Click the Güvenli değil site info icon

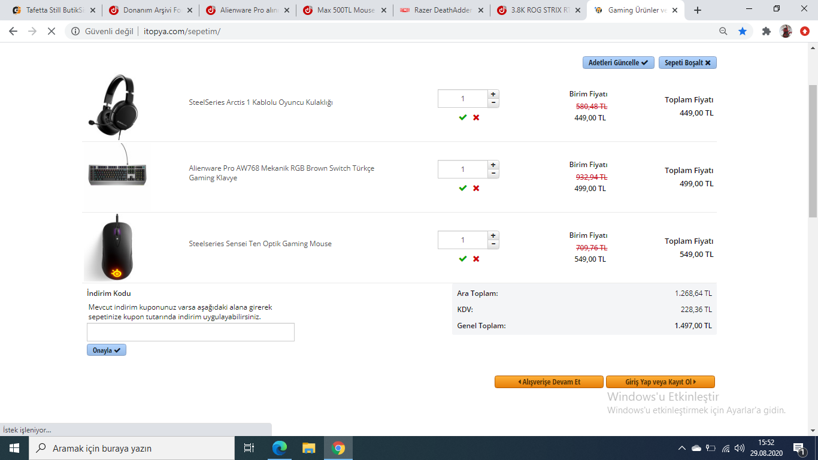click(x=75, y=31)
